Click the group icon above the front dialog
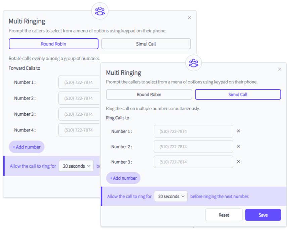This screenshot has width=289, height=230. pyautogui.click(x=194, y=63)
